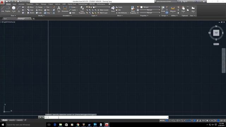Choose the Scale command
The width and height of the screenshot is (226, 127).
[39, 13]
